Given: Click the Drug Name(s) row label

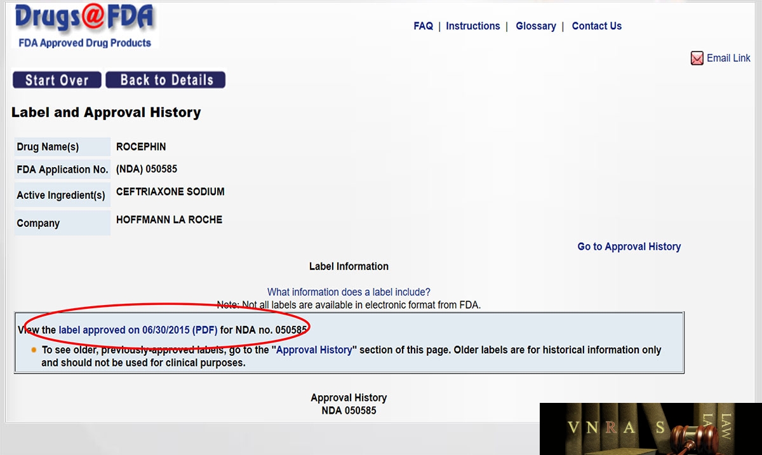Looking at the screenshot, I should (62, 147).
